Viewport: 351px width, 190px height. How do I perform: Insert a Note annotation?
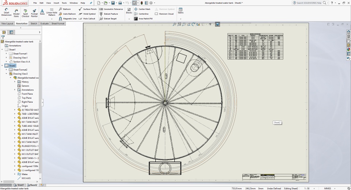coord(42,12)
